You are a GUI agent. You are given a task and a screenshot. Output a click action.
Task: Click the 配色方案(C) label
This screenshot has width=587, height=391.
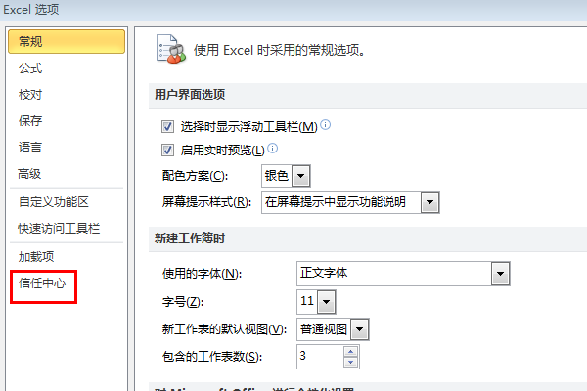click(195, 176)
